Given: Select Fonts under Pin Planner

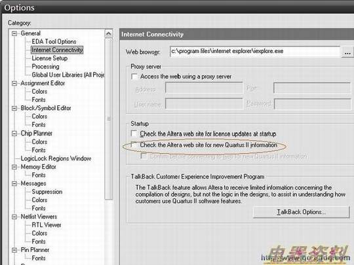Looking at the screenshot, I should click(39, 258).
